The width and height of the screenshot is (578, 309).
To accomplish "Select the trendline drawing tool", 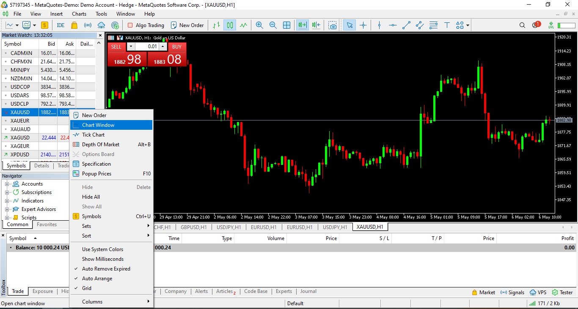I will coord(406,25).
